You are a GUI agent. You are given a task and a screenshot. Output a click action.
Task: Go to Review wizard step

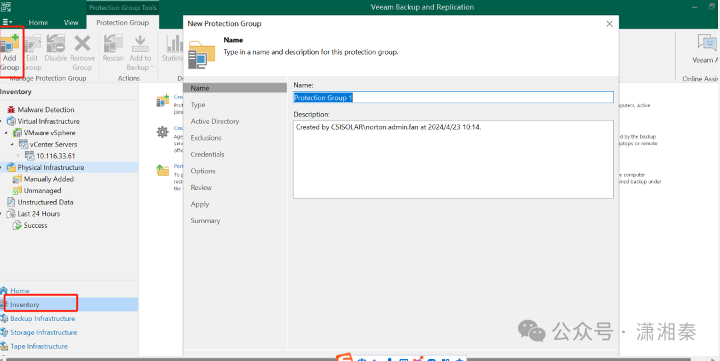pyautogui.click(x=201, y=187)
